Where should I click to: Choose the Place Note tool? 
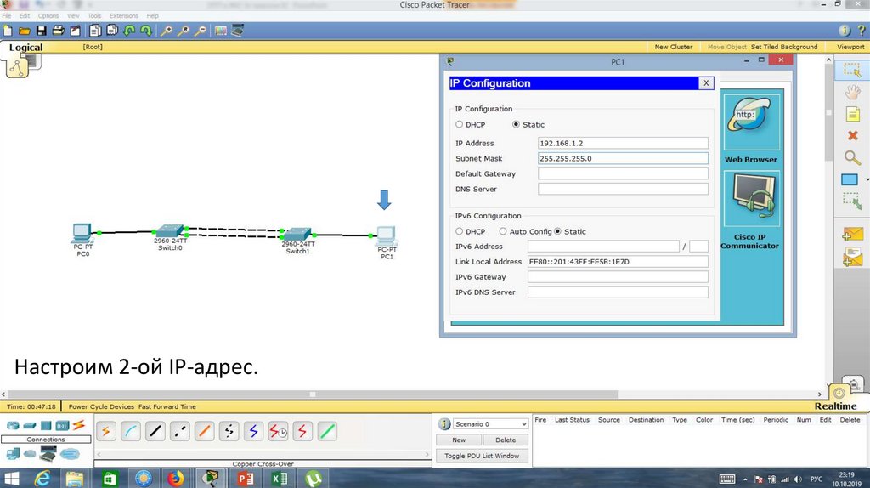coord(852,115)
